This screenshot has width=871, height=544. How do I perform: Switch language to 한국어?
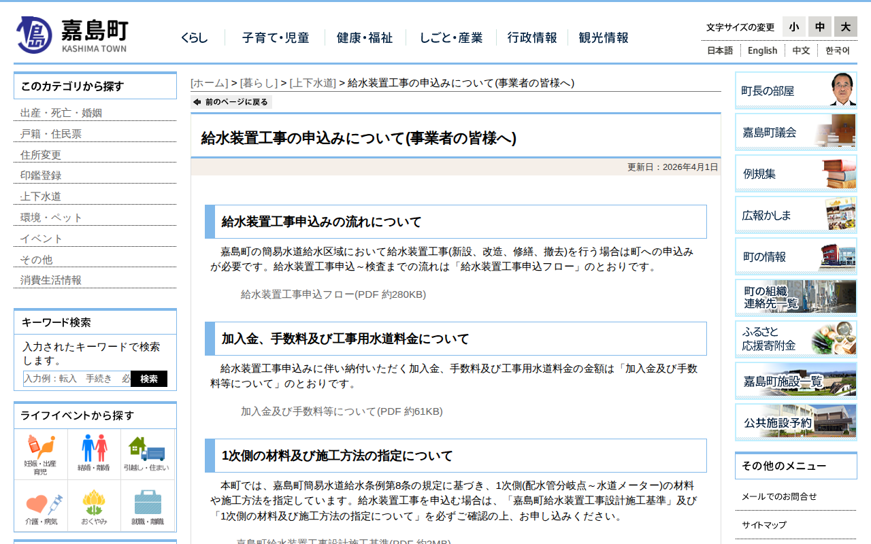(x=838, y=50)
